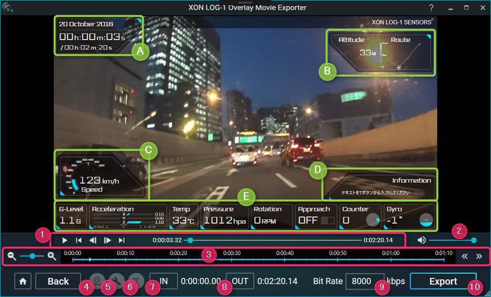Click the Gyro "-1°" readout
The width and height of the screenshot is (491, 297).
[x=395, y=220]
